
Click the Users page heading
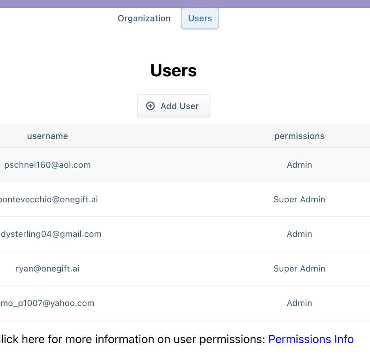click(x=174, y=70)
